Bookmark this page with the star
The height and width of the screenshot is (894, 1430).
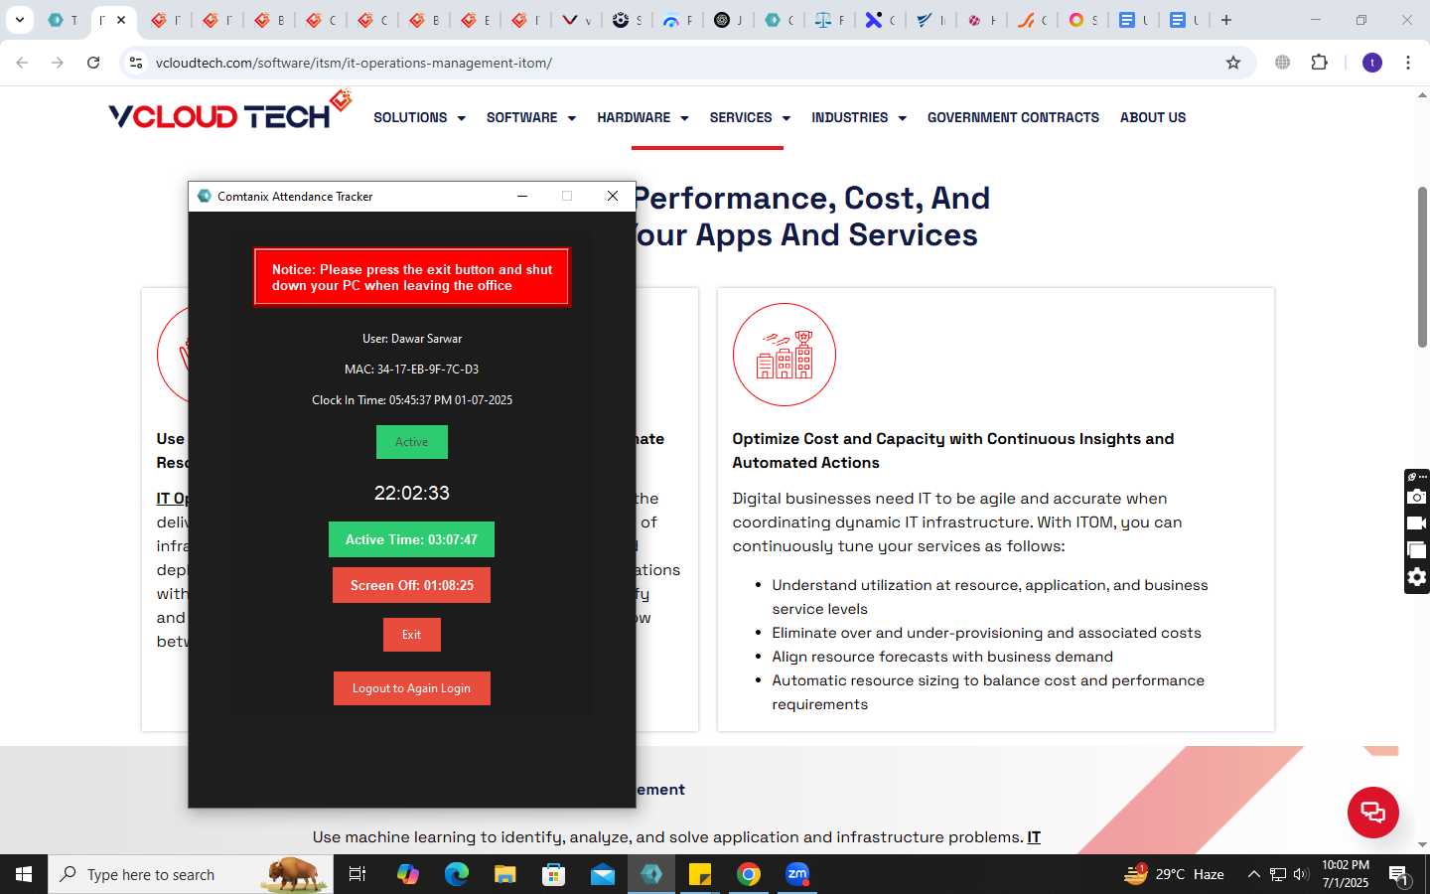click(x=1233, y=63)
